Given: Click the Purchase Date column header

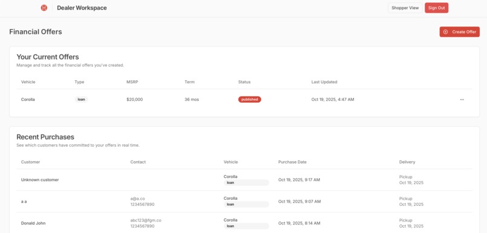Looking at the screenshot, I should click(x=292, y=162).
